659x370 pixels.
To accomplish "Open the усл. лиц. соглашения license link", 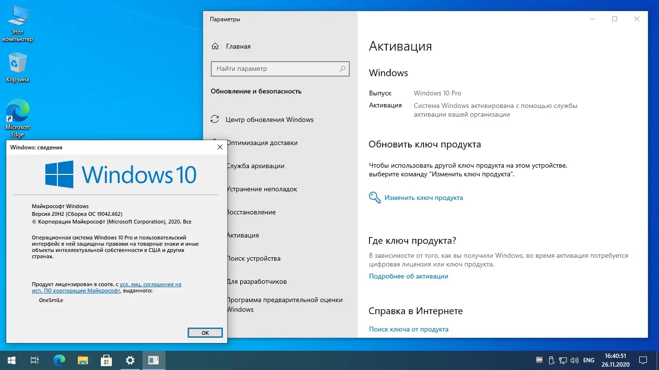I will click(x=151, y=284).
